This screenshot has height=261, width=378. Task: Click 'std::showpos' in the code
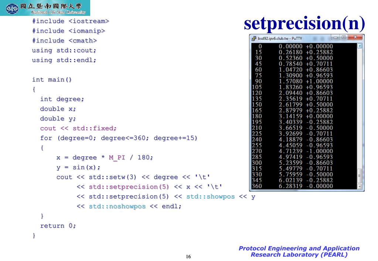click(211, 196)
